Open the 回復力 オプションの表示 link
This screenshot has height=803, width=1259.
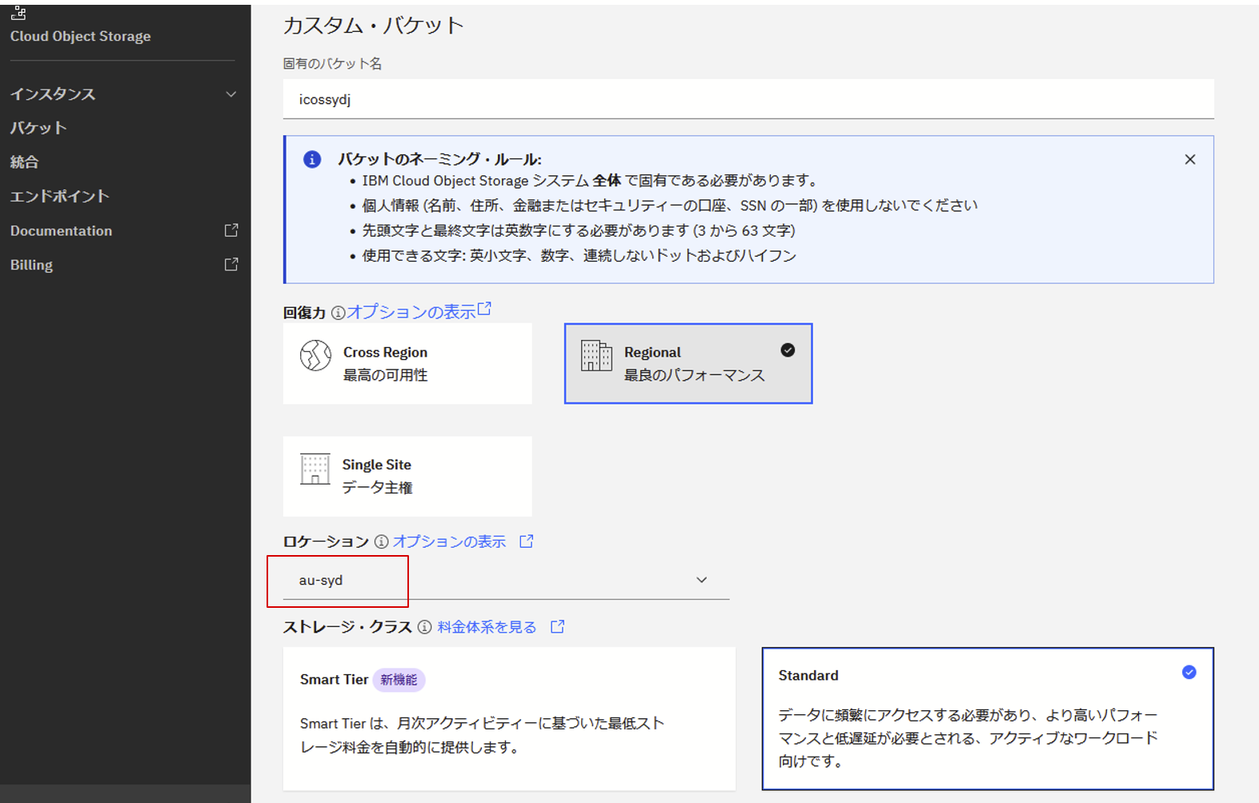pyautogui.click(x=411, y=312)
